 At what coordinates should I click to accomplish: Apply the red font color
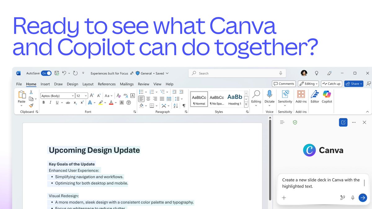pyautogui.click(x=111, y=102)
